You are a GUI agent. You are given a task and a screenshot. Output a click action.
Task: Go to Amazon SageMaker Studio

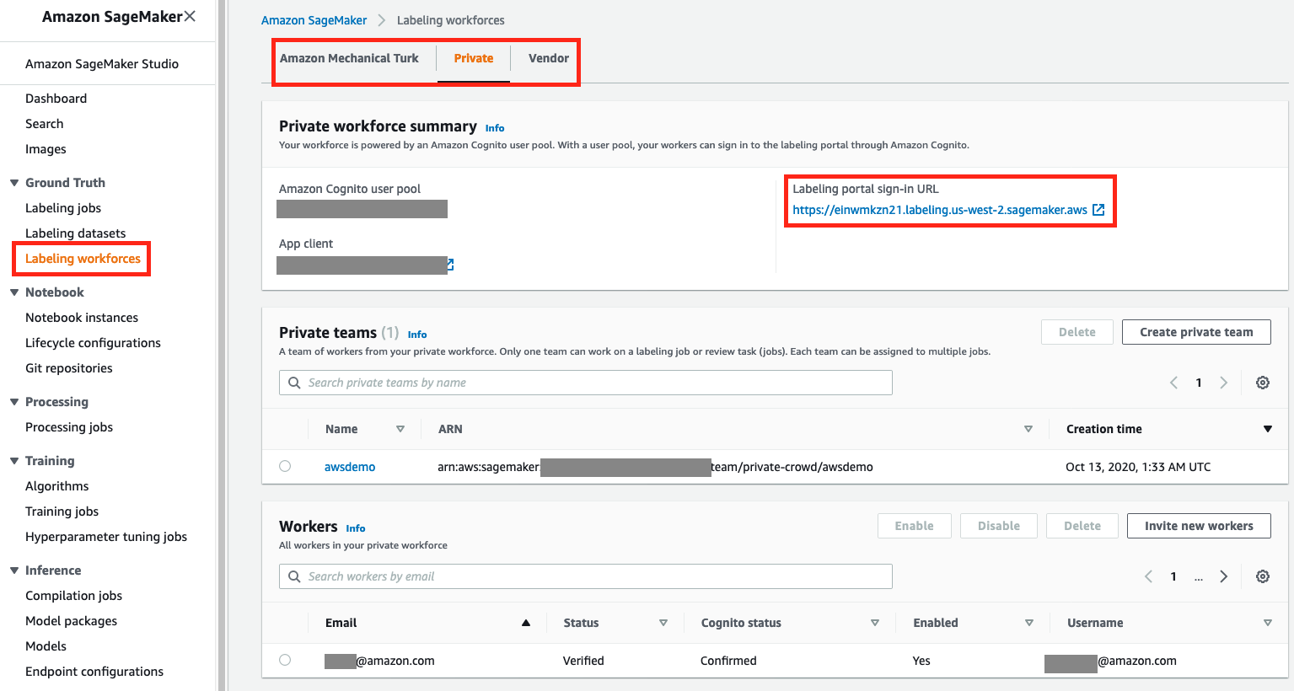click(102, 64)
